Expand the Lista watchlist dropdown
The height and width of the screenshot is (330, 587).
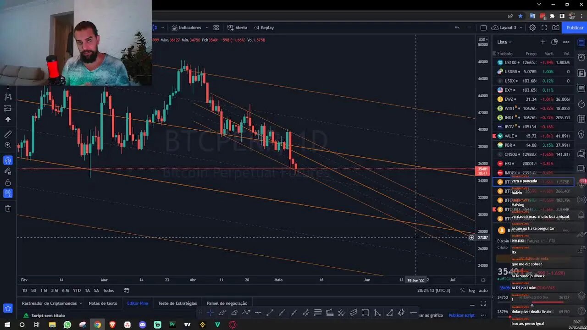tap(504, 42)
